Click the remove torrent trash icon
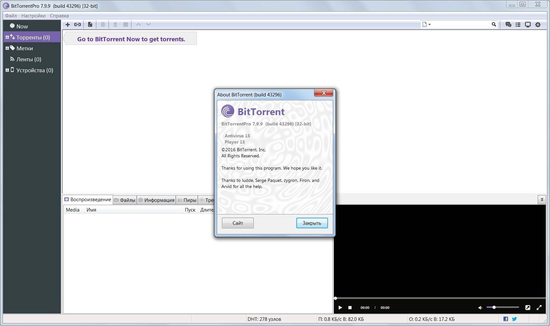This screenshot has width=550, height=326. point(103,25)
